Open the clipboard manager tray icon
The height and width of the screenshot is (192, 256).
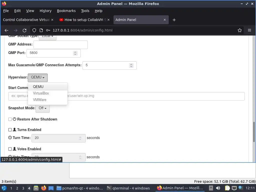pyautogui.click(x=227, y=188)
